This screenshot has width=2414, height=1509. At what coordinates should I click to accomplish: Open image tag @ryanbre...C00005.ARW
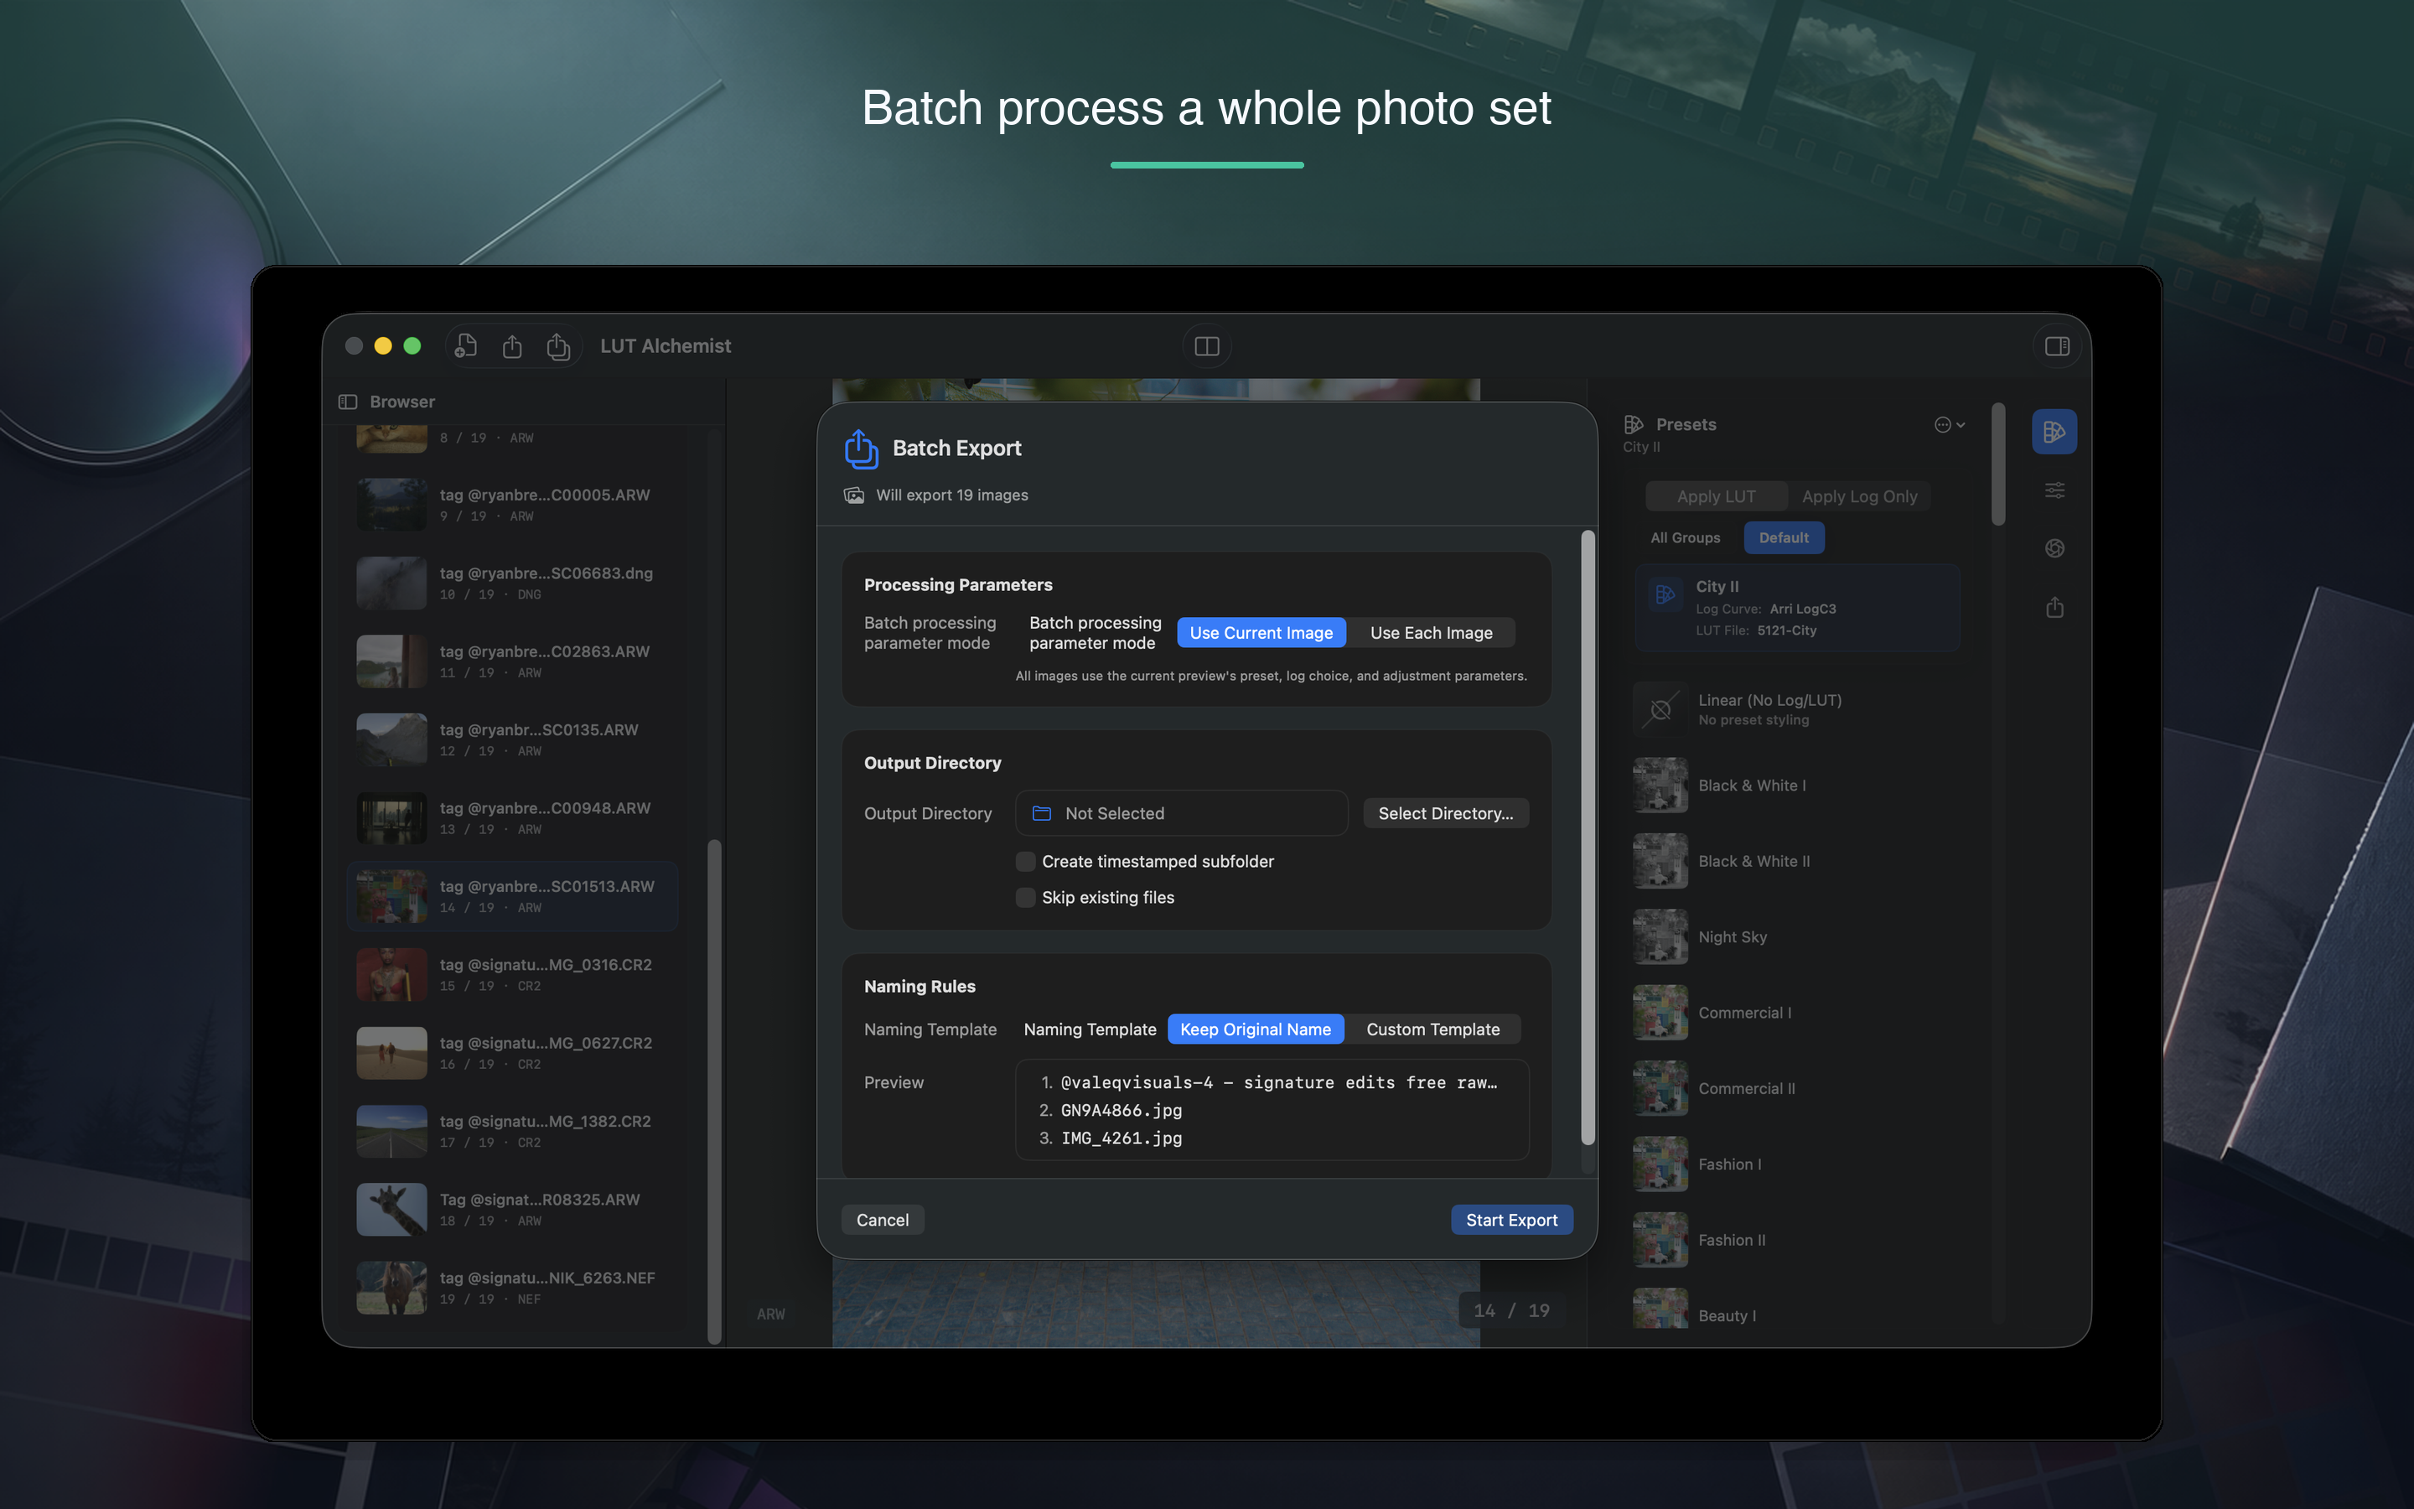[512, 504]
